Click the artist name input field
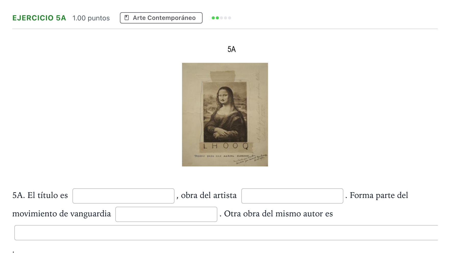Image resolution: width=450 pixels, height=272 pixels. pos(292,196)
